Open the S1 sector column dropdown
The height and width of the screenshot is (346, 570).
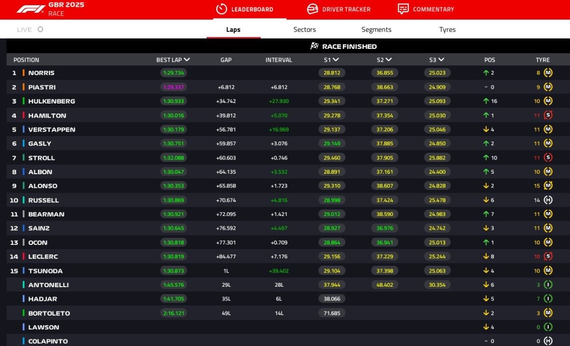[336, 60]
